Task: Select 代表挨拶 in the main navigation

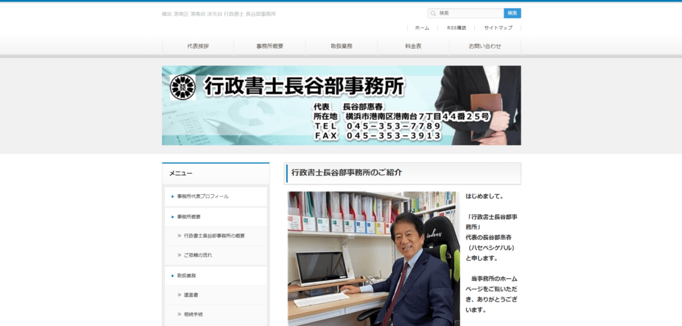Action: click(x=198, y=47)
